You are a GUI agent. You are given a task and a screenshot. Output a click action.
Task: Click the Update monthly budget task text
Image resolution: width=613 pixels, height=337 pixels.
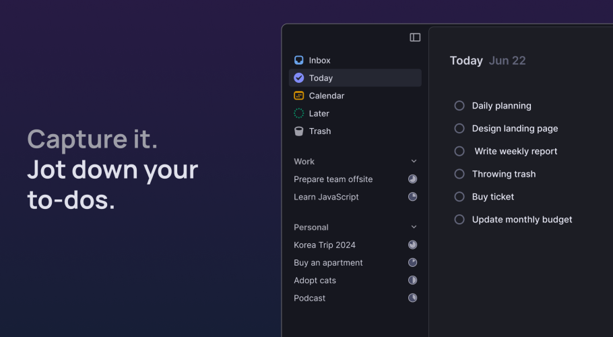(x=522, y=219)
